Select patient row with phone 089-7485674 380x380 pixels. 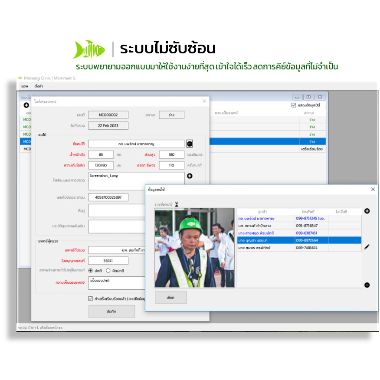299,248
